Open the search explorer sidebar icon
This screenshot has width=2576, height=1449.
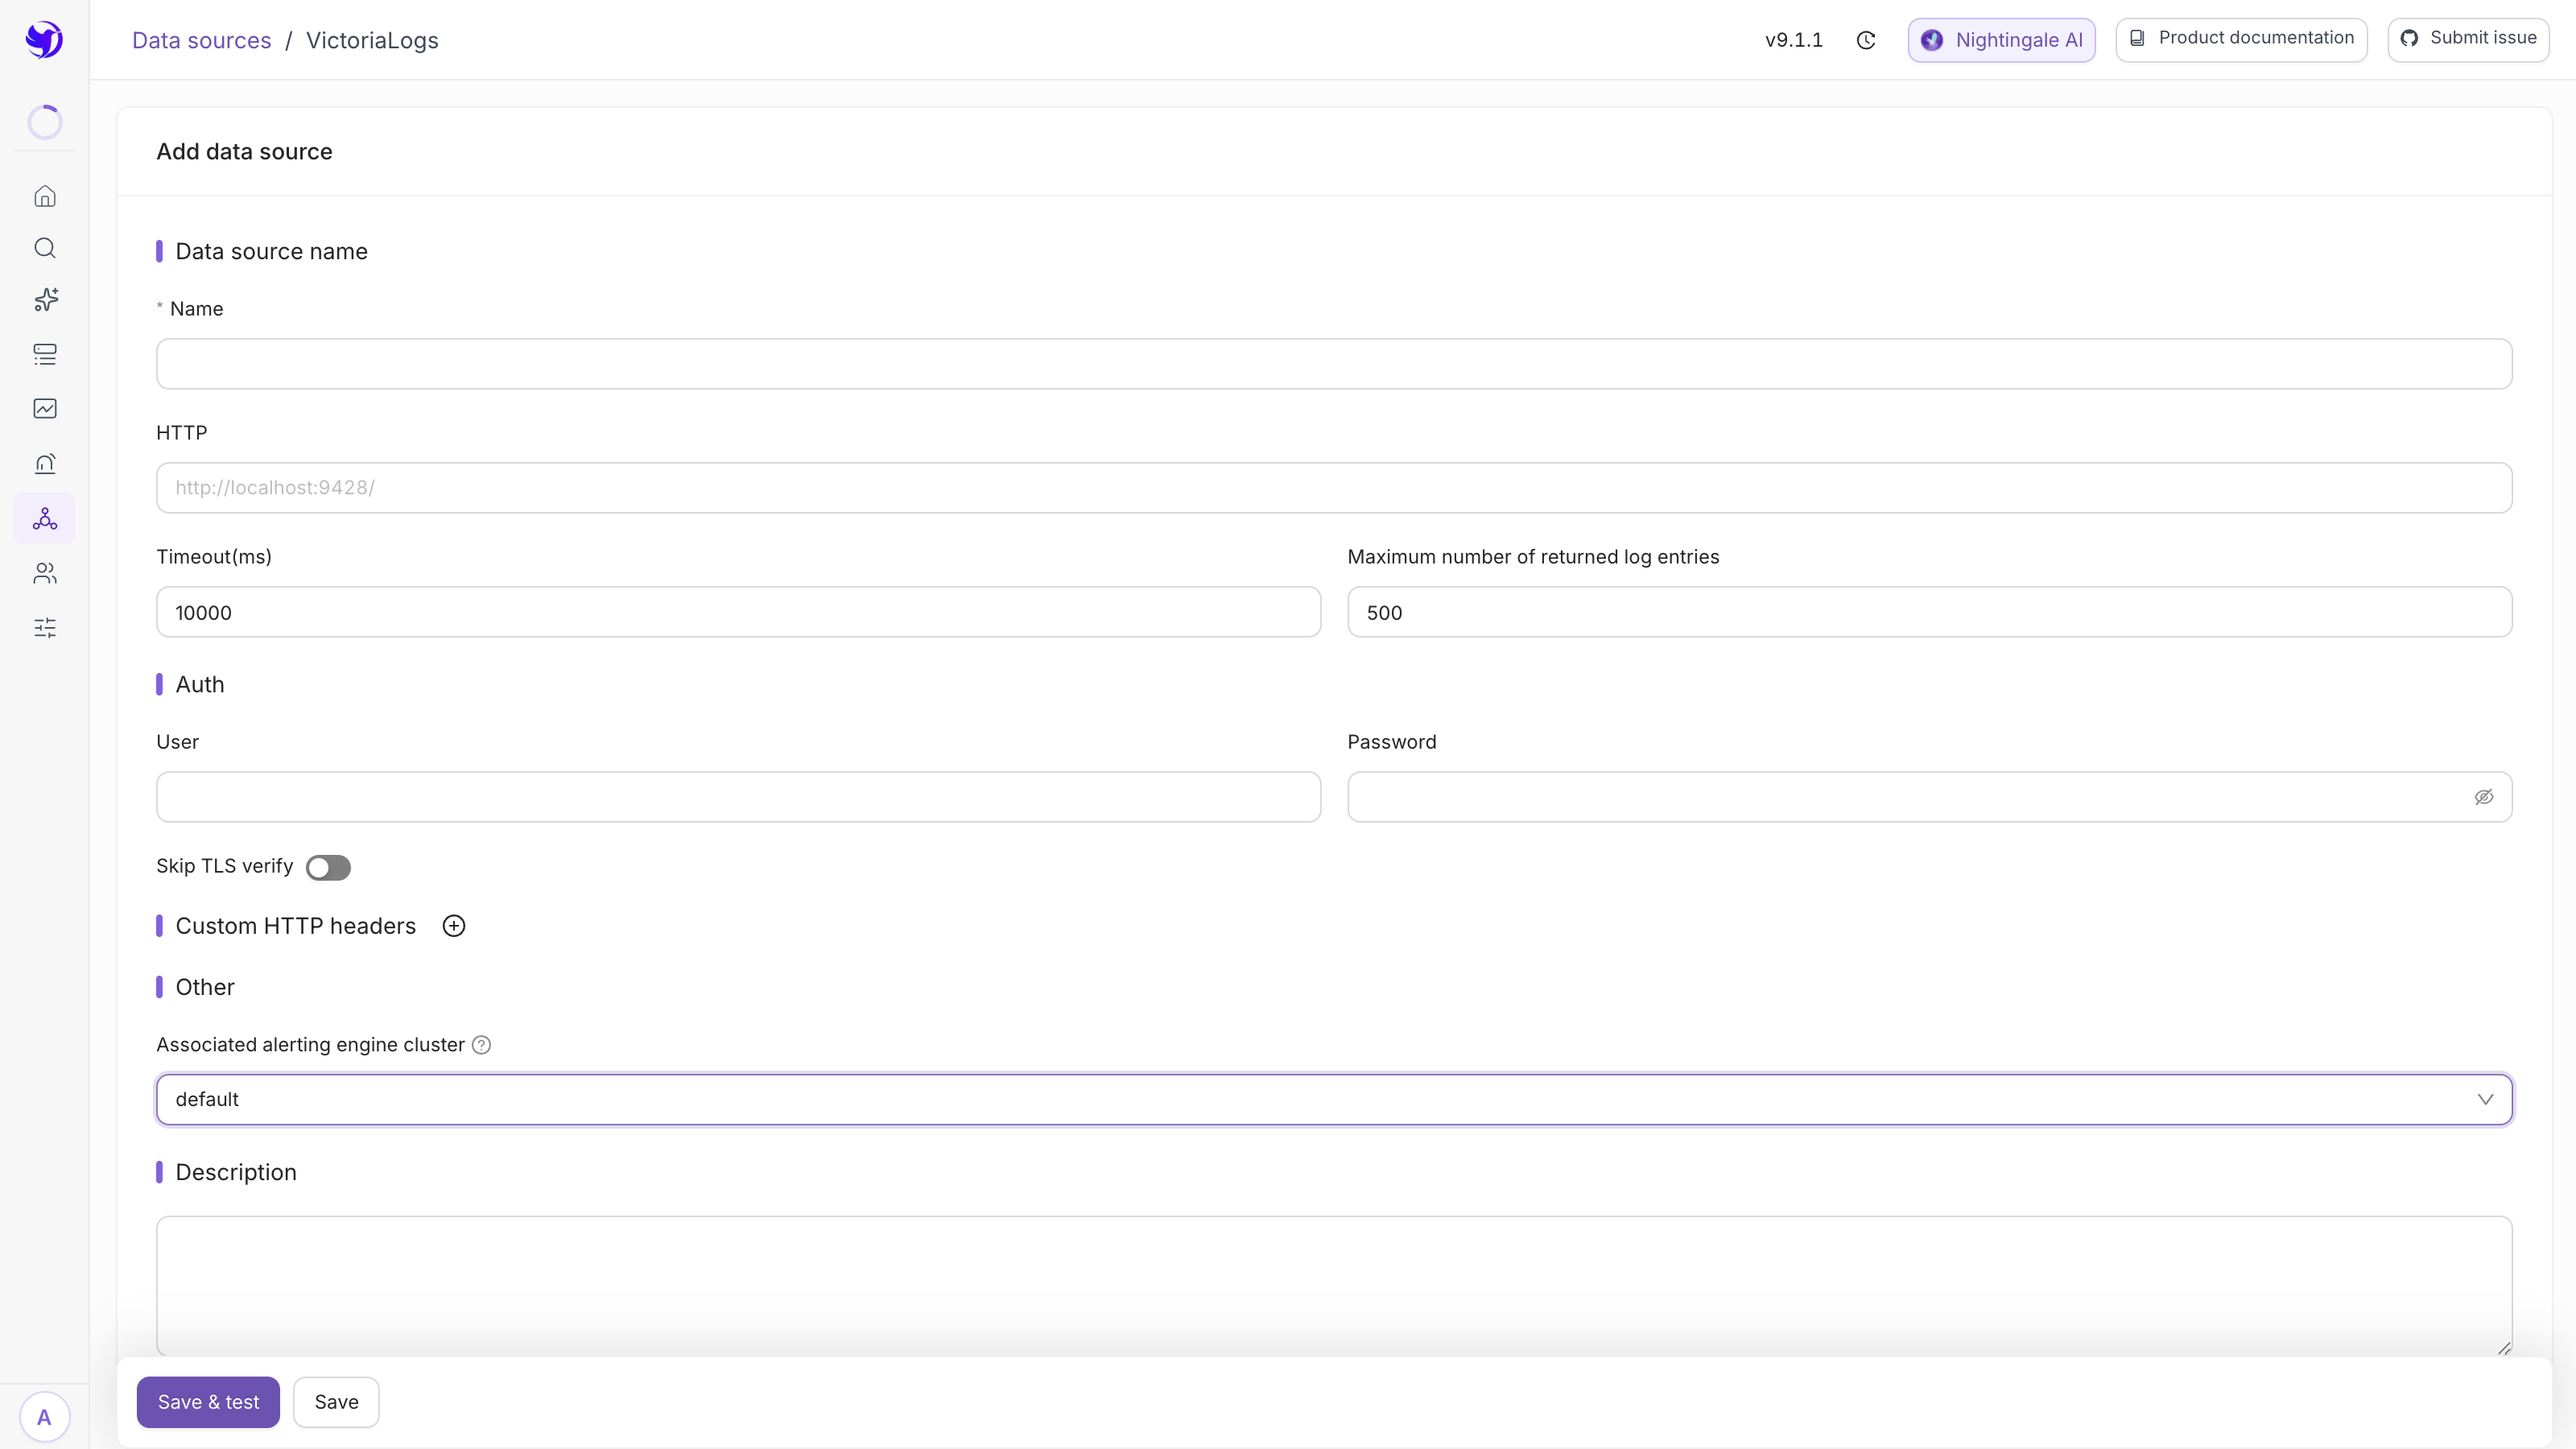click(45, 248)
